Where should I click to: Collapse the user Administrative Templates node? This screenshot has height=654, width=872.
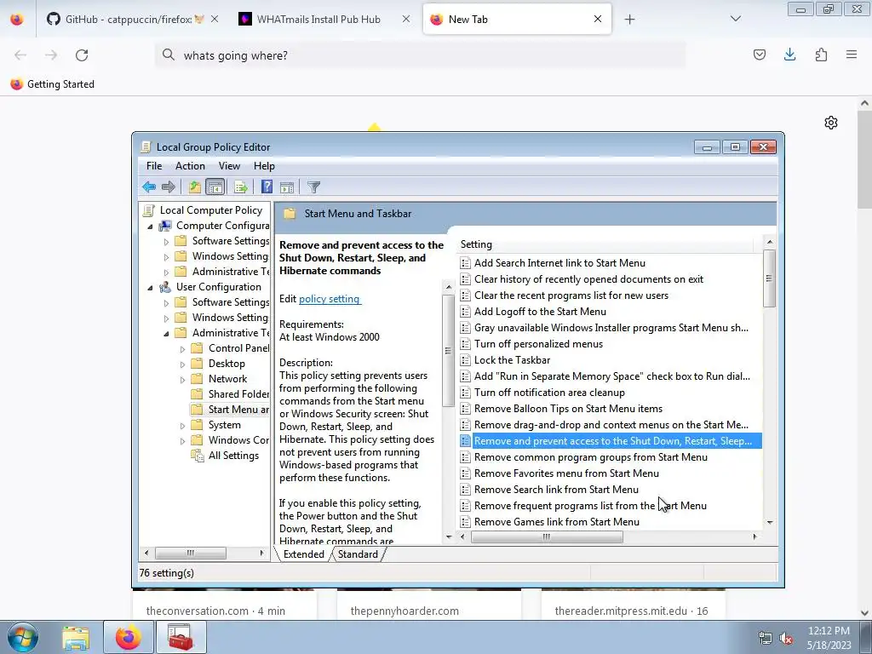click(166, 334)
